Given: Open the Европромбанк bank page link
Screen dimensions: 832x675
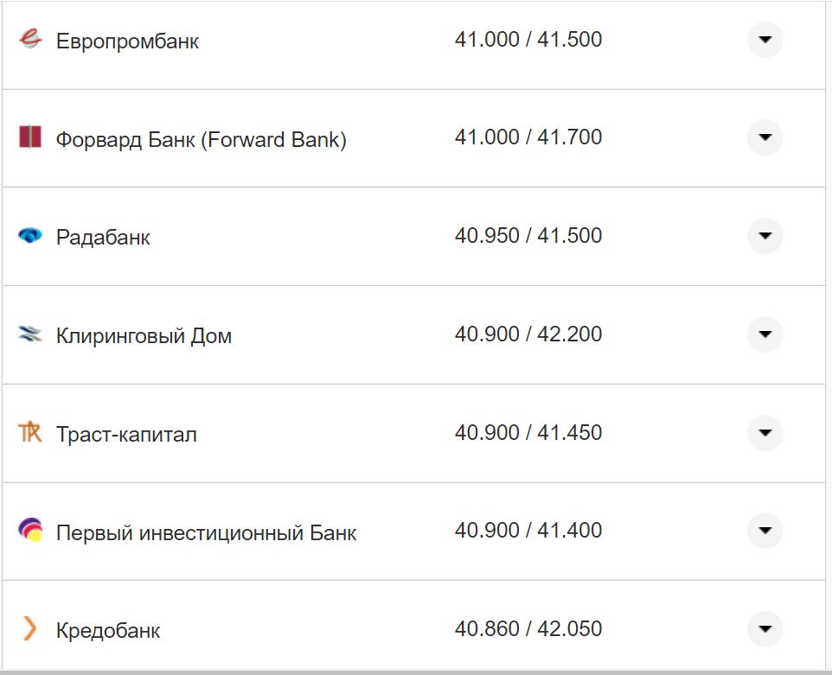Looking at the screenshot, I should tap(127, 40).
